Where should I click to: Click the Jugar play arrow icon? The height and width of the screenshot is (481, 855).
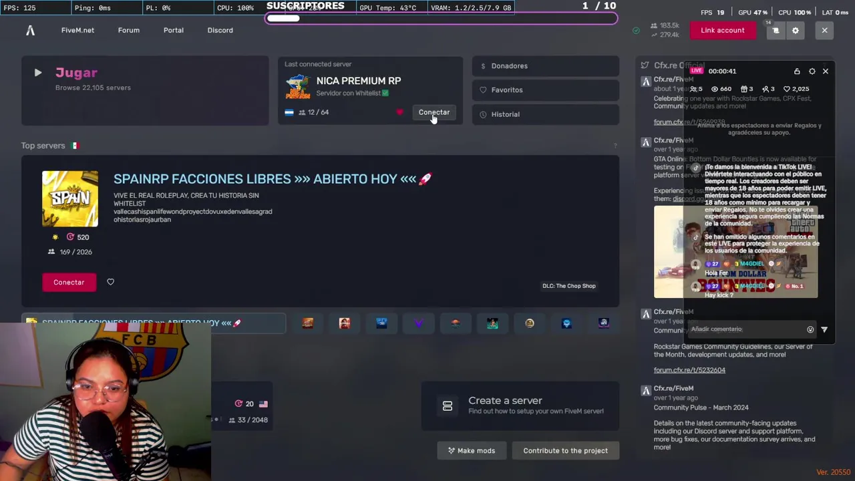(x=38, y=73)
